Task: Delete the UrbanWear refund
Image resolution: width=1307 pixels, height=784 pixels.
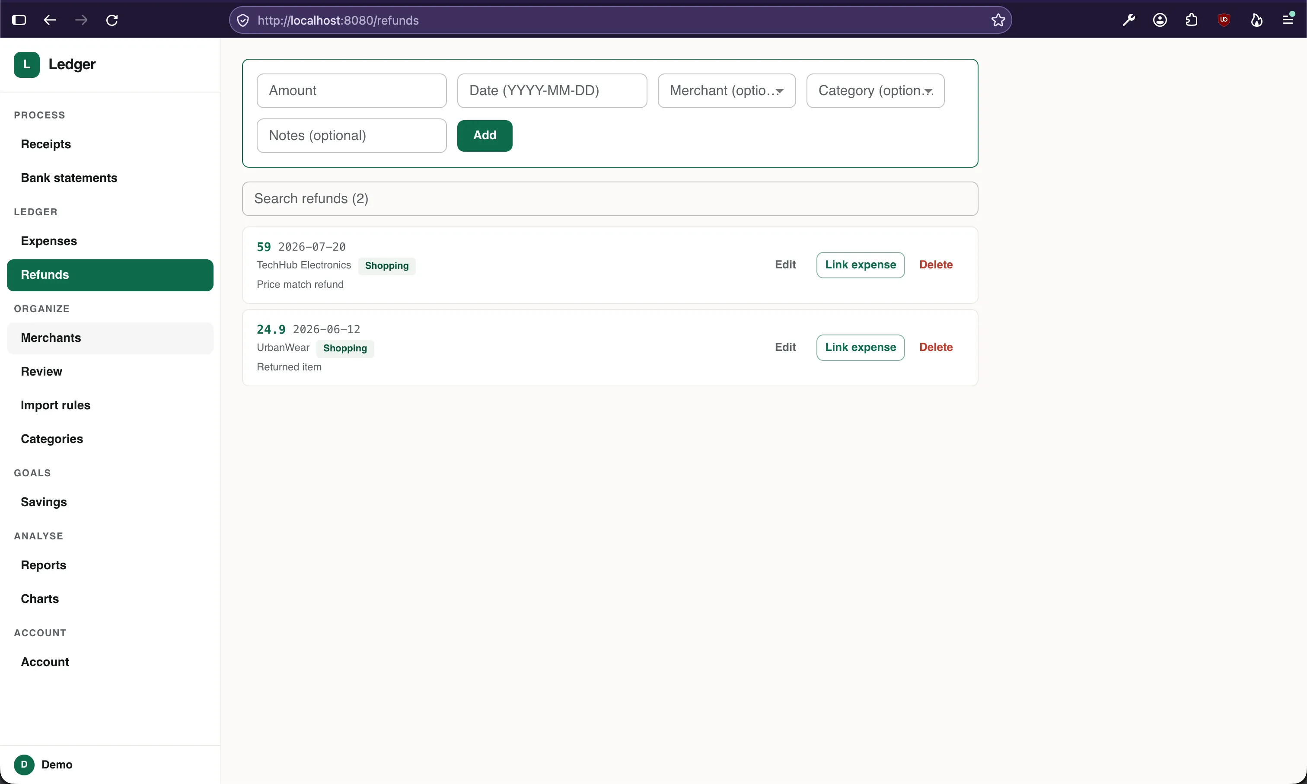Action: click(x=936, y=347)
